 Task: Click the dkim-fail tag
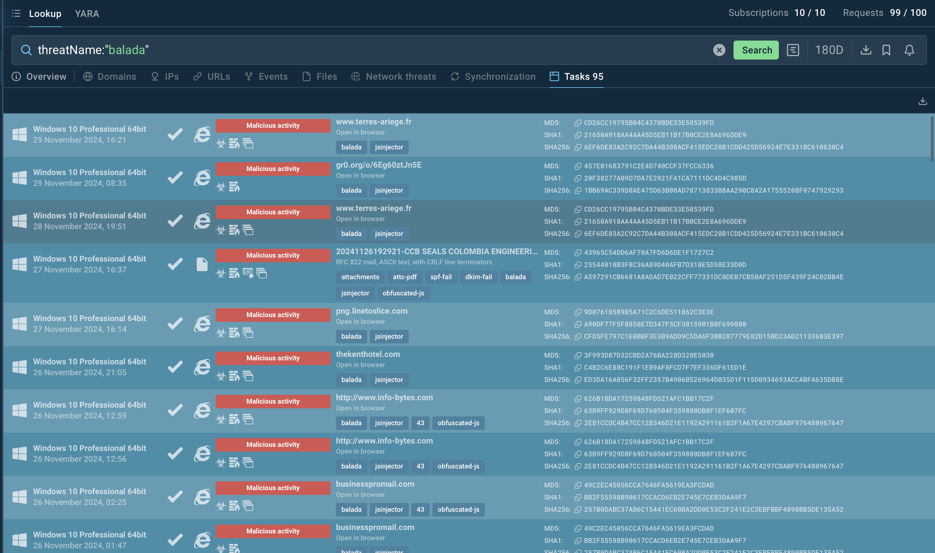point(478,277)
